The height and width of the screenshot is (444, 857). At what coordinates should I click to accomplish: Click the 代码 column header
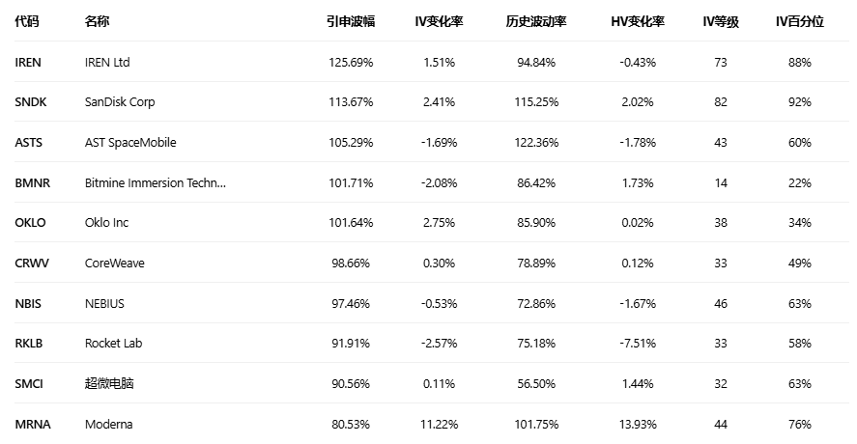(x=27, y=21)
